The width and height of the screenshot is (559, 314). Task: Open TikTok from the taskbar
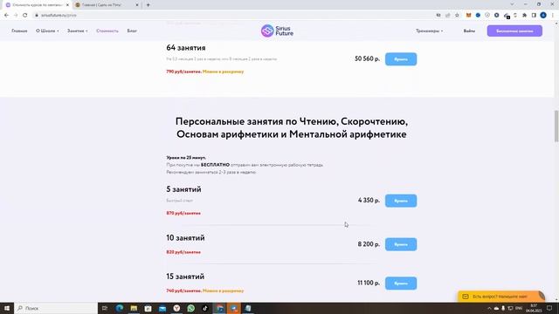click(205, 308)
